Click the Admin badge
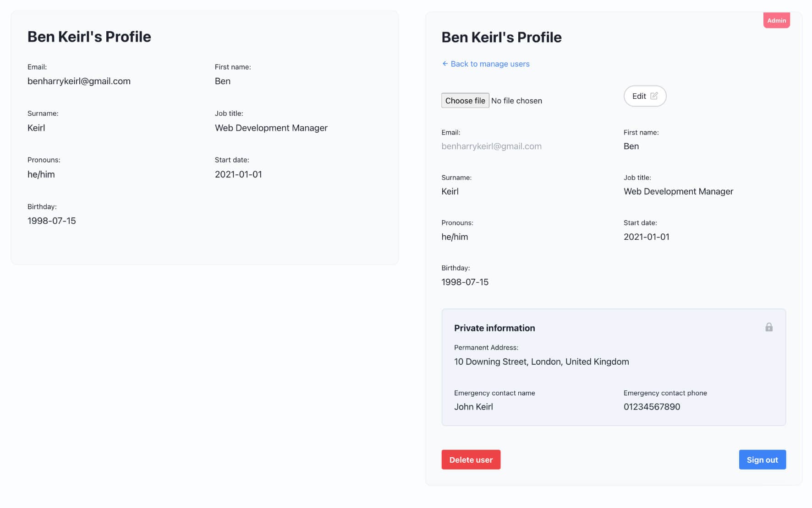The height and width of the screenshot is (508, 812). point(776,20)
